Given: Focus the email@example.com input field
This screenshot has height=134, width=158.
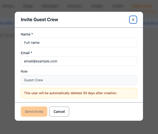Looking at the screenshot, I should click(79, 61).
